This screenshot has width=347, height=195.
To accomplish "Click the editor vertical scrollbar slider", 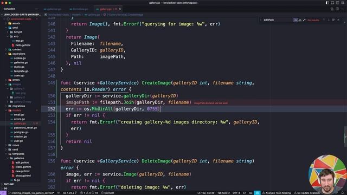I will [x=345, y=136].
